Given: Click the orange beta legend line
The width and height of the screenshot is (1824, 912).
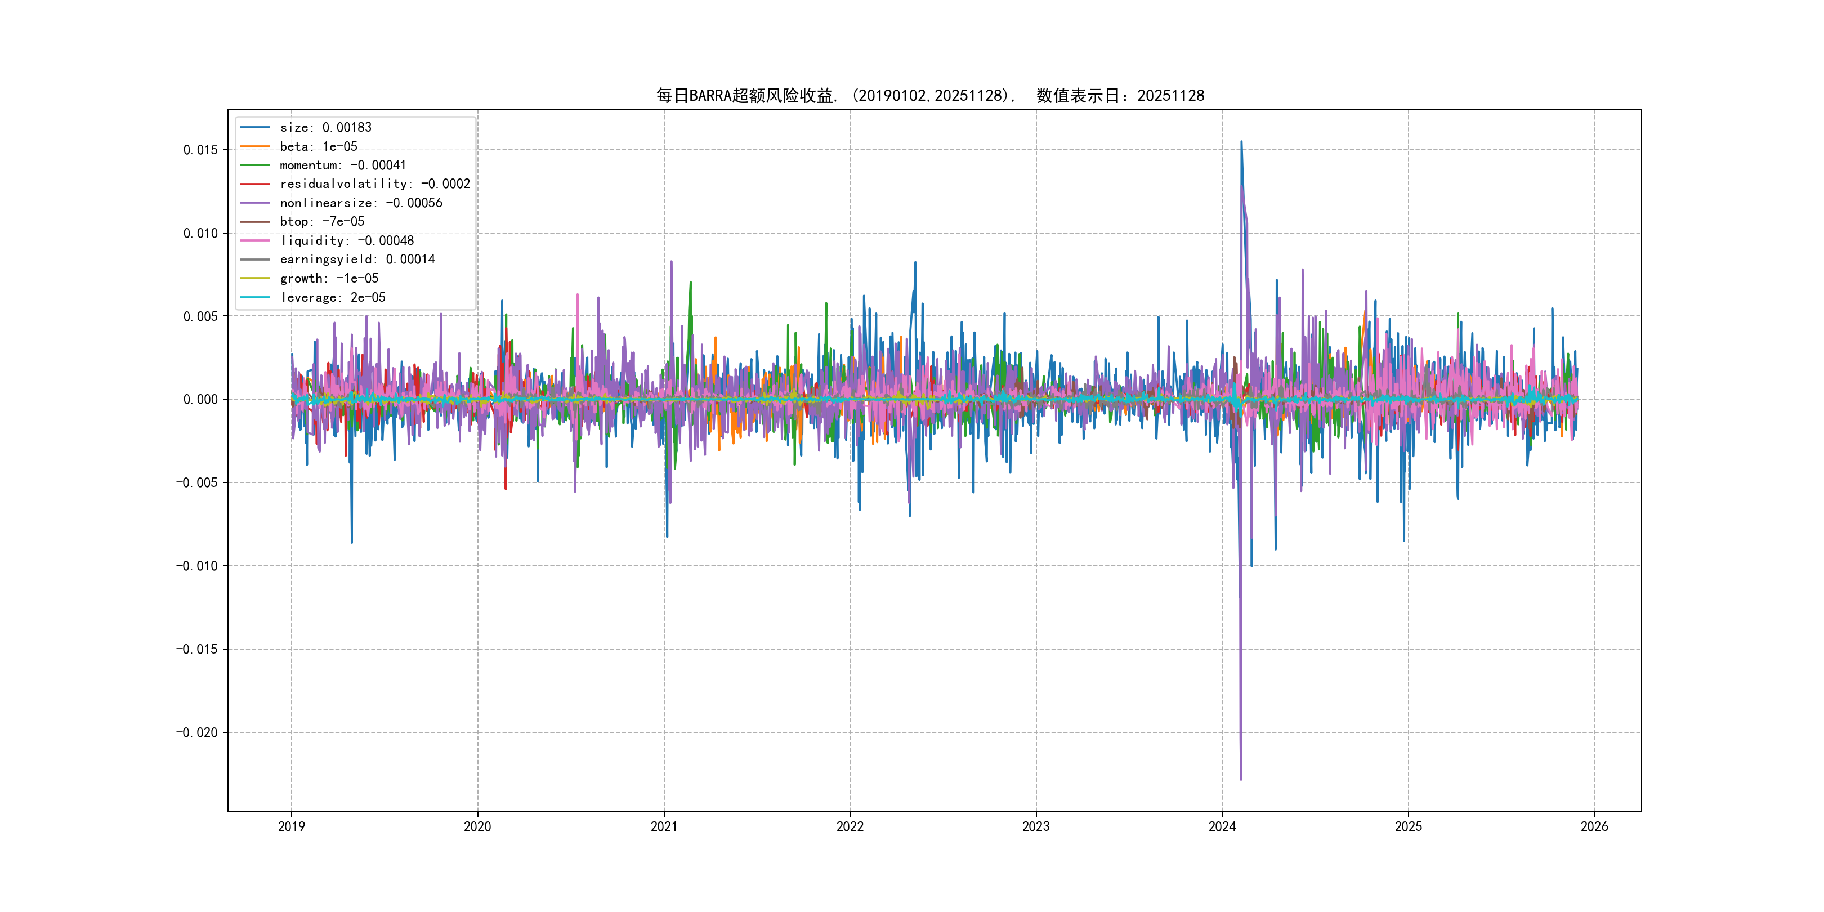Looking at the screenshot, I should pyautogui.click(x=255, y=146).
